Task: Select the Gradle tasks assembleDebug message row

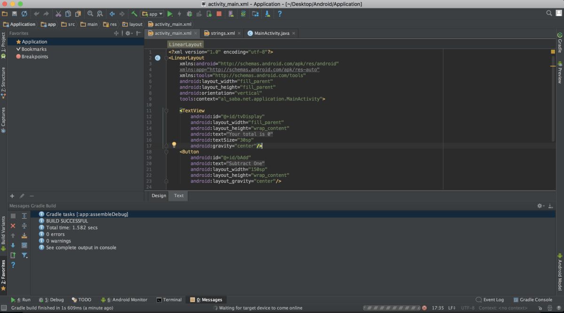Action: click(x=293, y=214)
